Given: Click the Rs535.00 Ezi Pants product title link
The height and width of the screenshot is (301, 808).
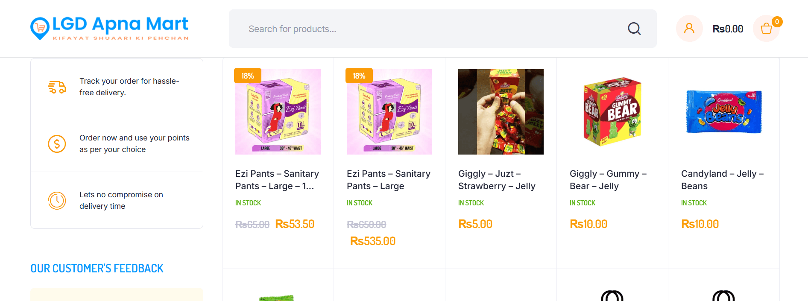Looking at the screenshot, I should tap(388, 180).
